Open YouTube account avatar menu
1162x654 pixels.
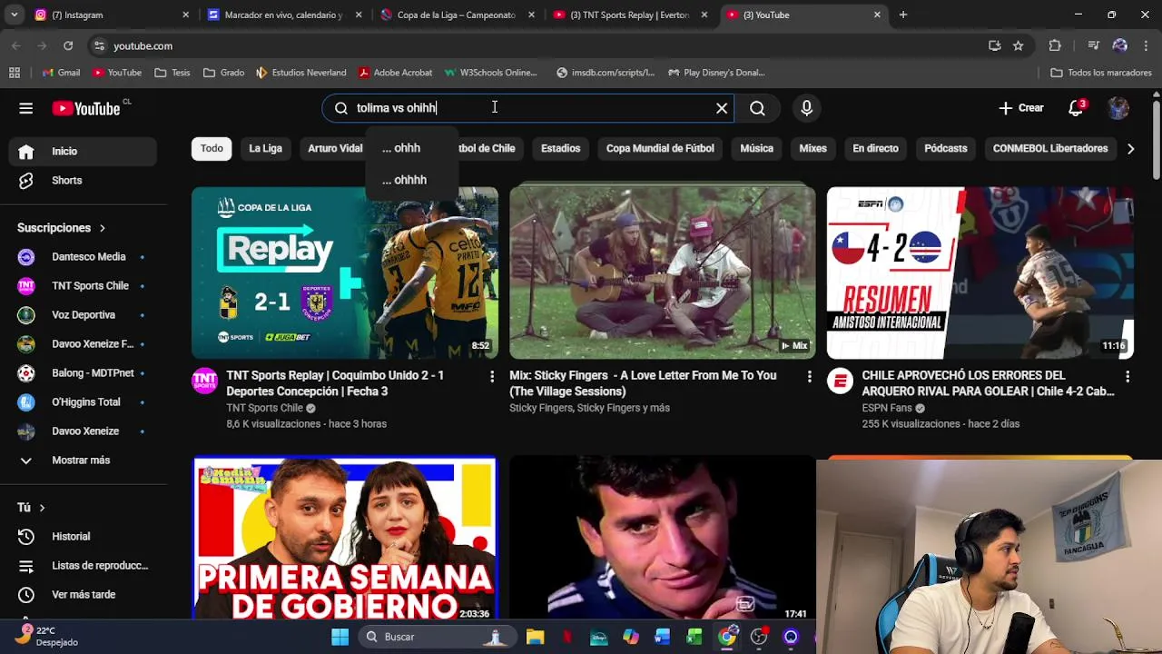(x=1118, y=108)
